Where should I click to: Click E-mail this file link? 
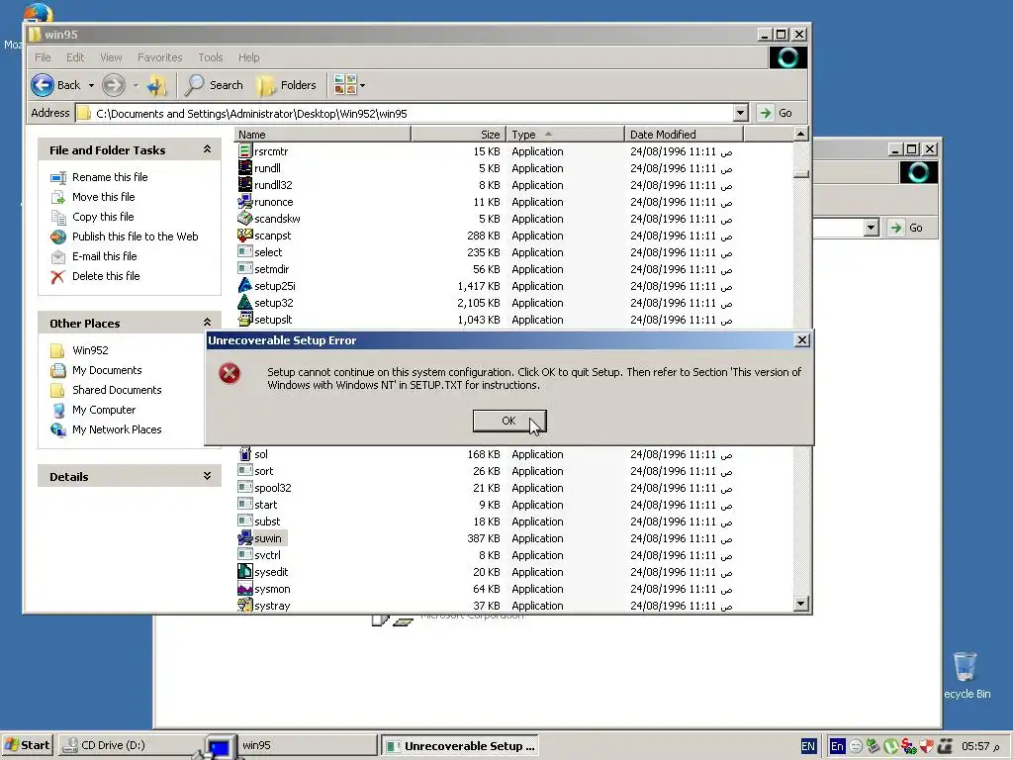pos(105,256)
